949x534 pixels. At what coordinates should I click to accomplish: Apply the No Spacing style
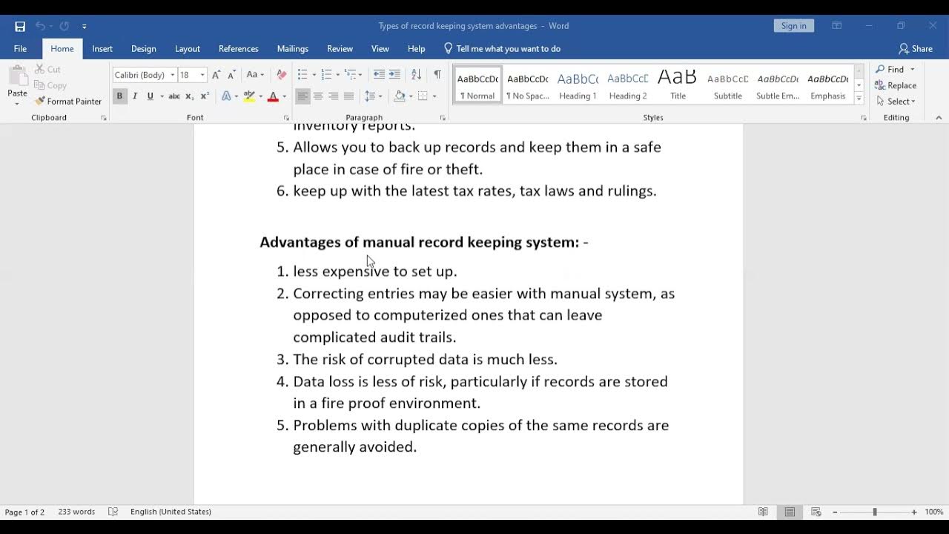pyautogui.click(x=527, y=85)
